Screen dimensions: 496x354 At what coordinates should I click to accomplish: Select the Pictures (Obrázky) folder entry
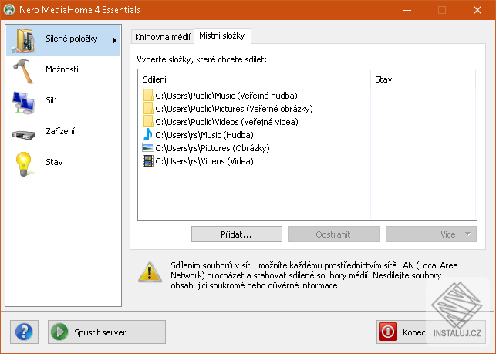pyautogui.click(x=206, y=148)
